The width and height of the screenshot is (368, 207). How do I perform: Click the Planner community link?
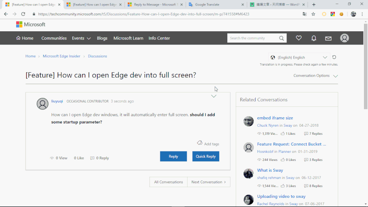[x=284, y=151]
